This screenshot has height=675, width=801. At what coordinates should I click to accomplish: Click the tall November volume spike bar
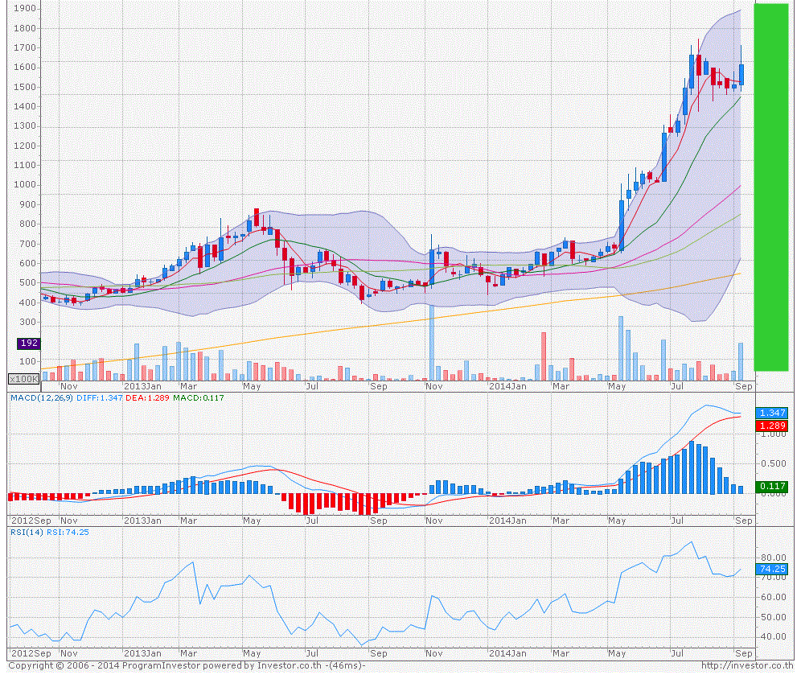[432, 343]
